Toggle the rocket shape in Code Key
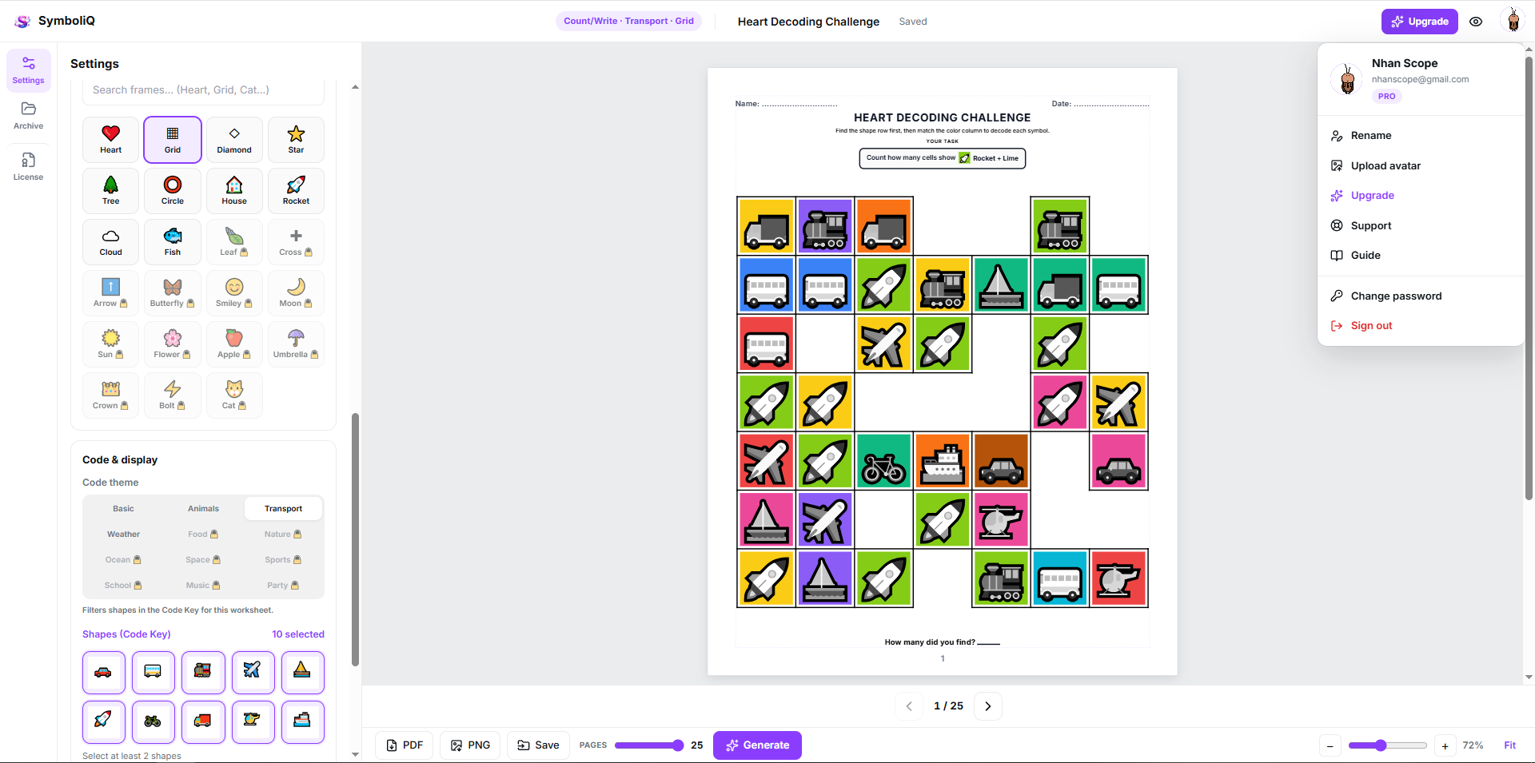The height and width of the screenshot is (763, 1535). (x=103, y=721)
